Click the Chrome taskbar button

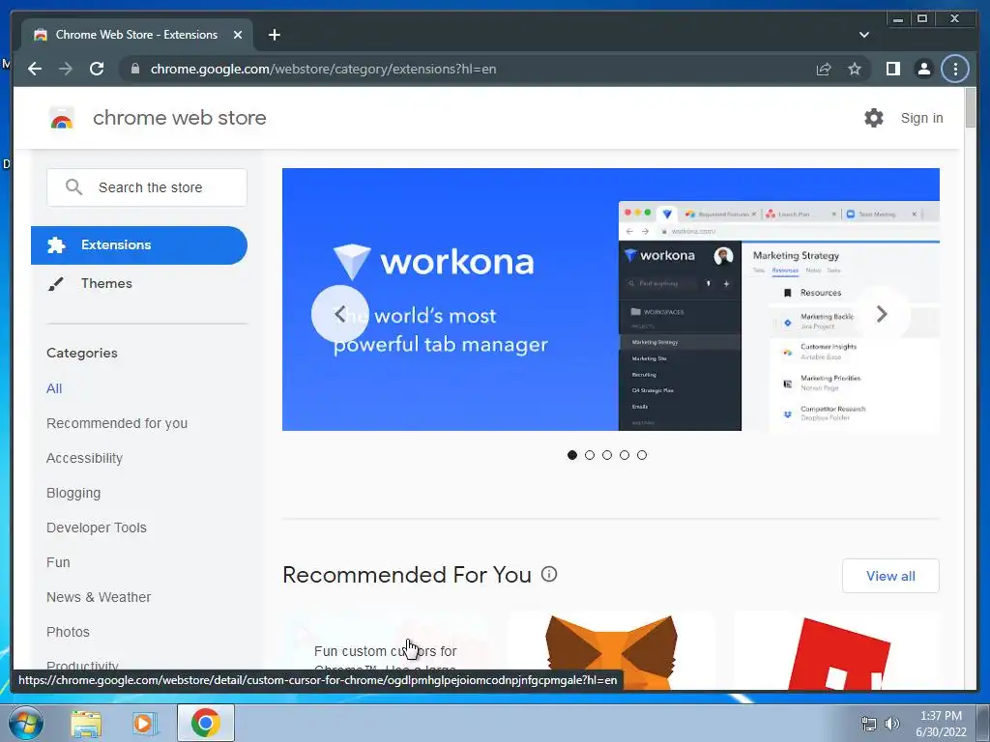pyautogui.click(x=205, y=723)
